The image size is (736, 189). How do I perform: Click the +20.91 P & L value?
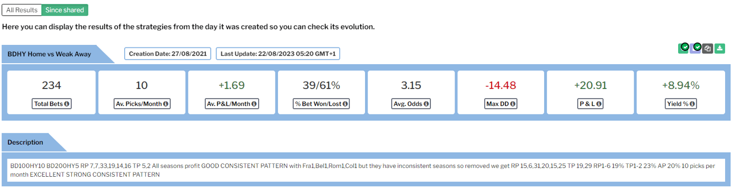[590, 85]
